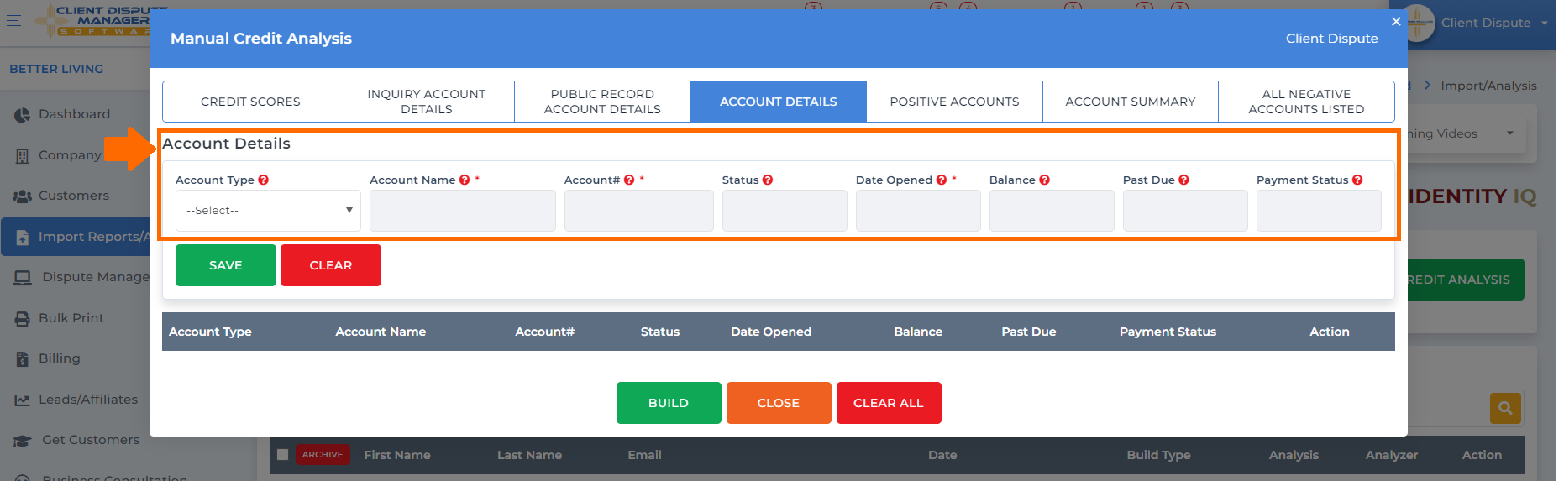Click the Dispute Manager laptop icon
Screen dimensions: 1564x481
(23, 278)
